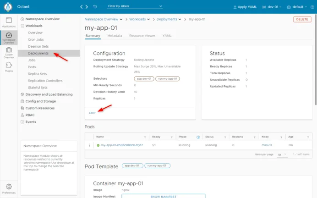The width and height of the screenshot is (317, 198).
Task: Open the pod row actions menu dots
Action: (89, 145)
